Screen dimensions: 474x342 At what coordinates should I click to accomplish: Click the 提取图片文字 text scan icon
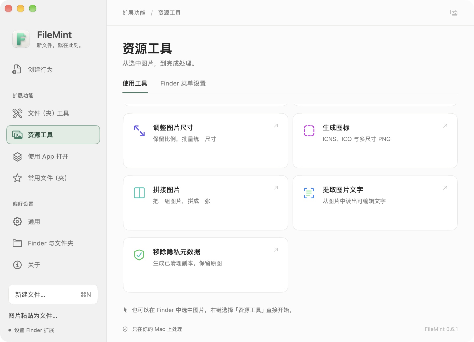tap(309, 193)
